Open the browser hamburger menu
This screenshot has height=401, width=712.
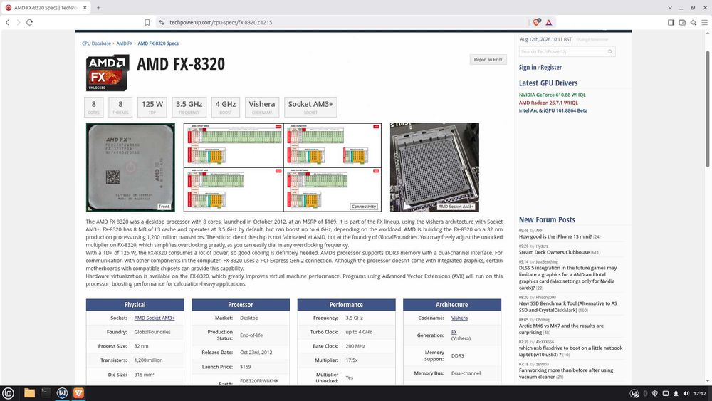pyautogui.click(x=704, y=22)
